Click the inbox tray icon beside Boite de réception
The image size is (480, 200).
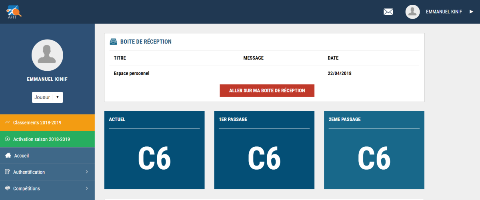[x=113, y=42]
